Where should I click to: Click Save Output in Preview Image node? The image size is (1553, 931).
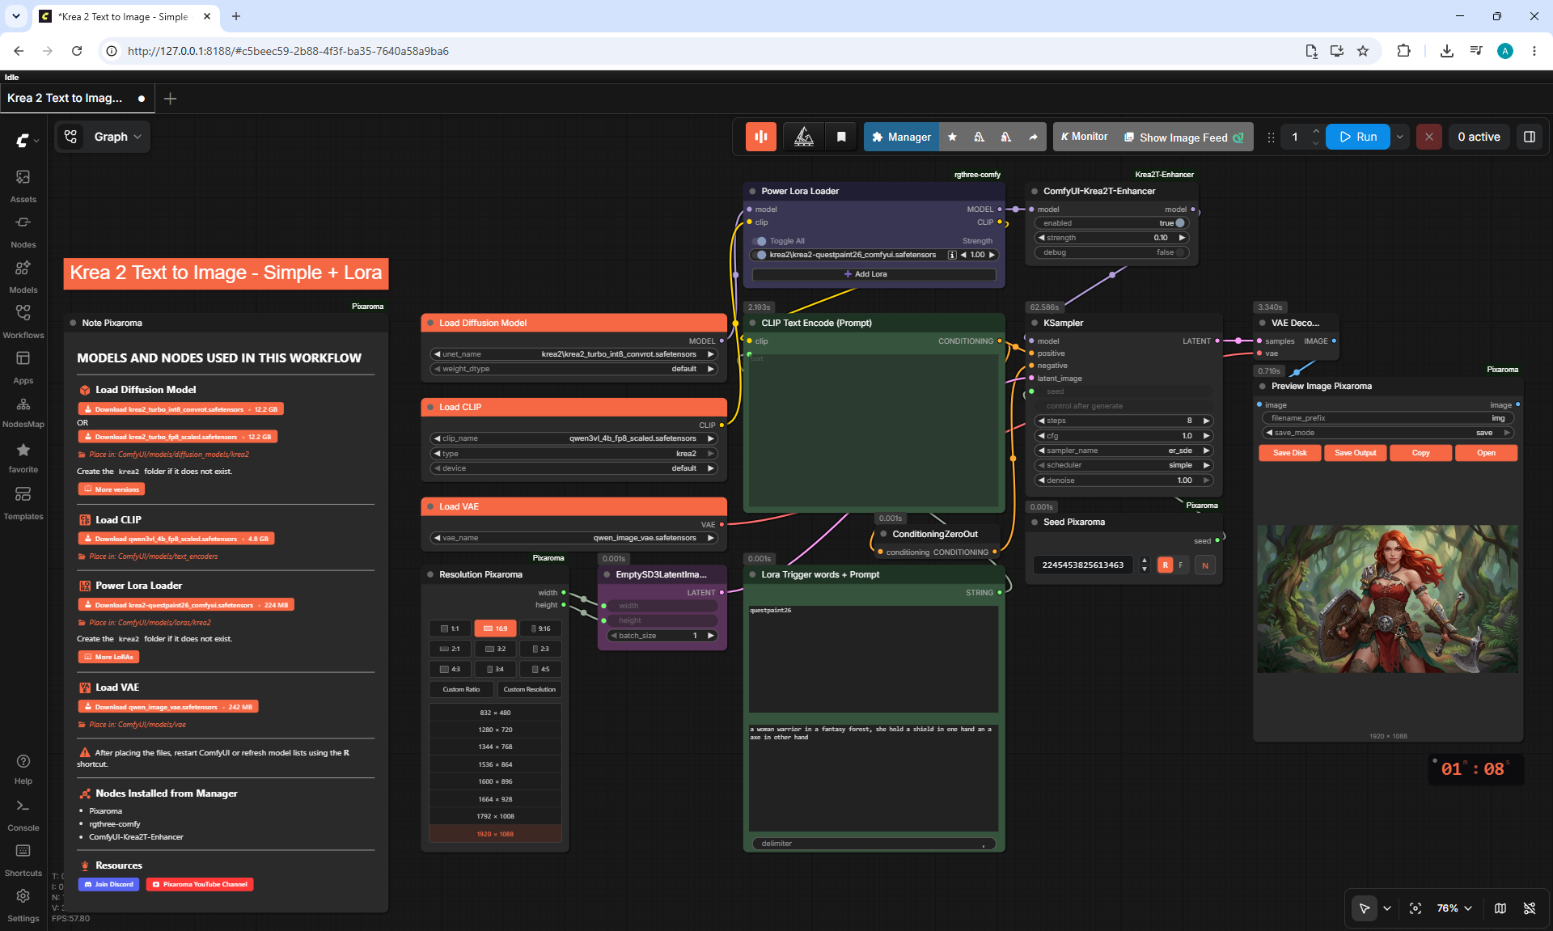[x=1355, y=453]
